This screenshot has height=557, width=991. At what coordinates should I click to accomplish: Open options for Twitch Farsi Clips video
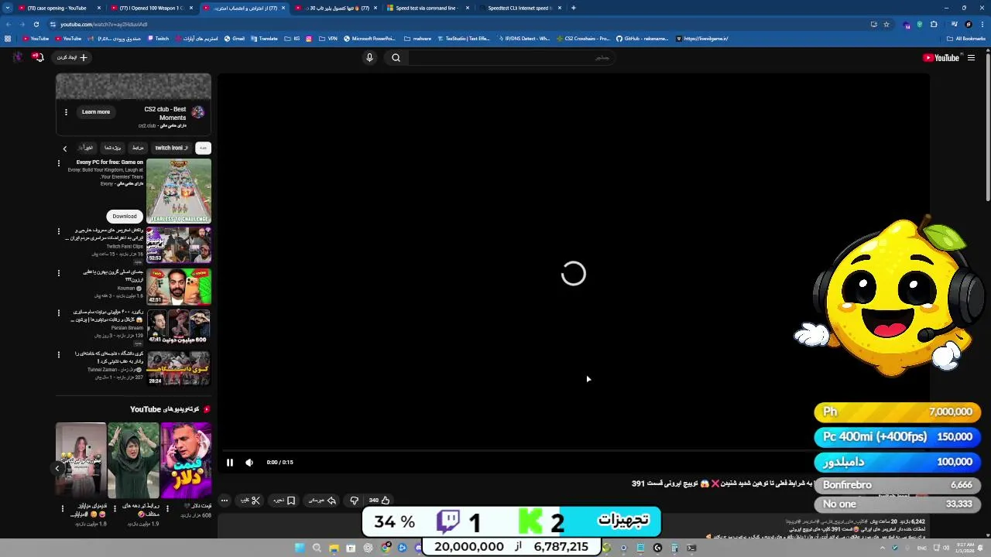(59, 231)
